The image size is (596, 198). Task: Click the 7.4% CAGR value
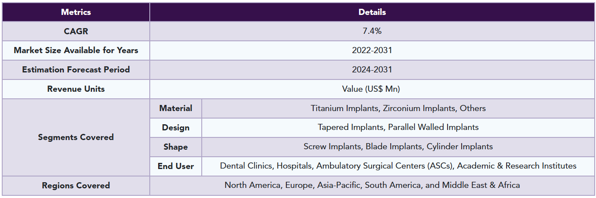(x=372, y=31)
